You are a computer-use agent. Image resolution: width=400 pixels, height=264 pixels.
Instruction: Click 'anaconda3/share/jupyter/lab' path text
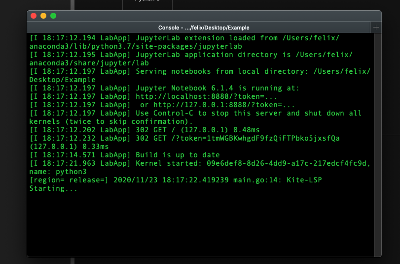coord(89,63)
